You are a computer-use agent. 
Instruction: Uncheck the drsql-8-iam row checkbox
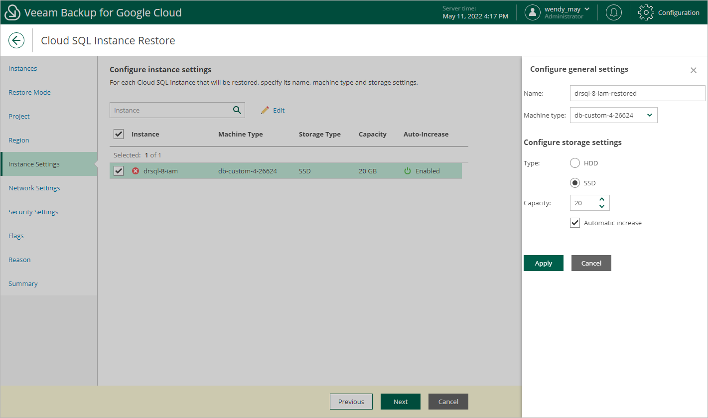(119, 171)
